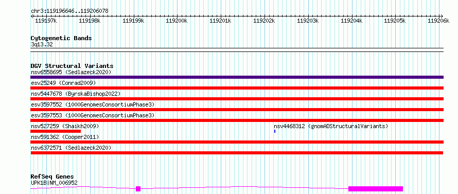Screen dimensions: 458x194
Task: Click ruler position 119198k
Action: coord(90,21)
